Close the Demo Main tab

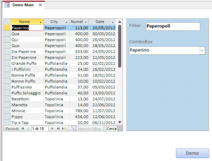coord(40,5)
